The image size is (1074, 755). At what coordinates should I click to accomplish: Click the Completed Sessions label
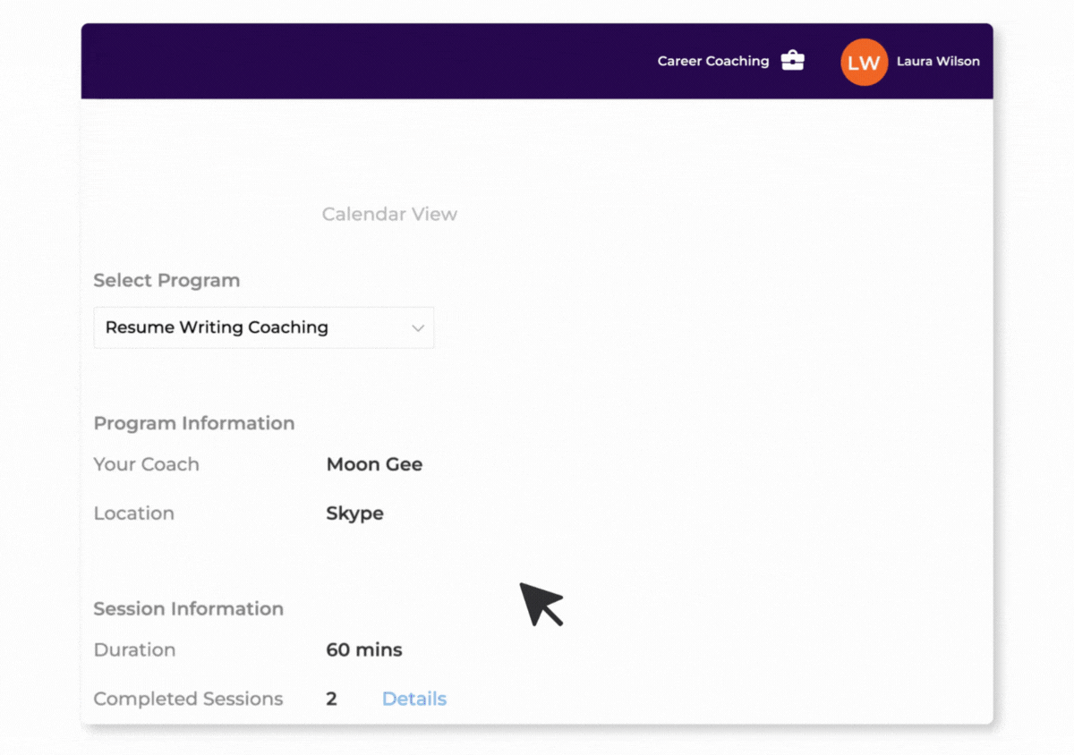[x=188, y=699]
